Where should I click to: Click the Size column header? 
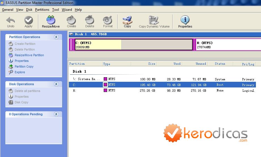coord(144,64)
